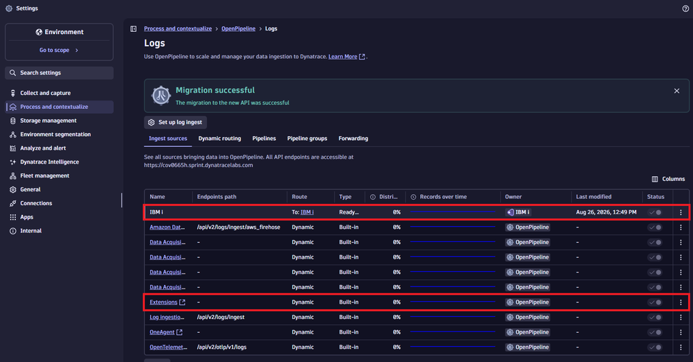Click the Dynatrace Intelligence sparkle icon
This screenshot has width=693, height=362.
coord(12,162)
